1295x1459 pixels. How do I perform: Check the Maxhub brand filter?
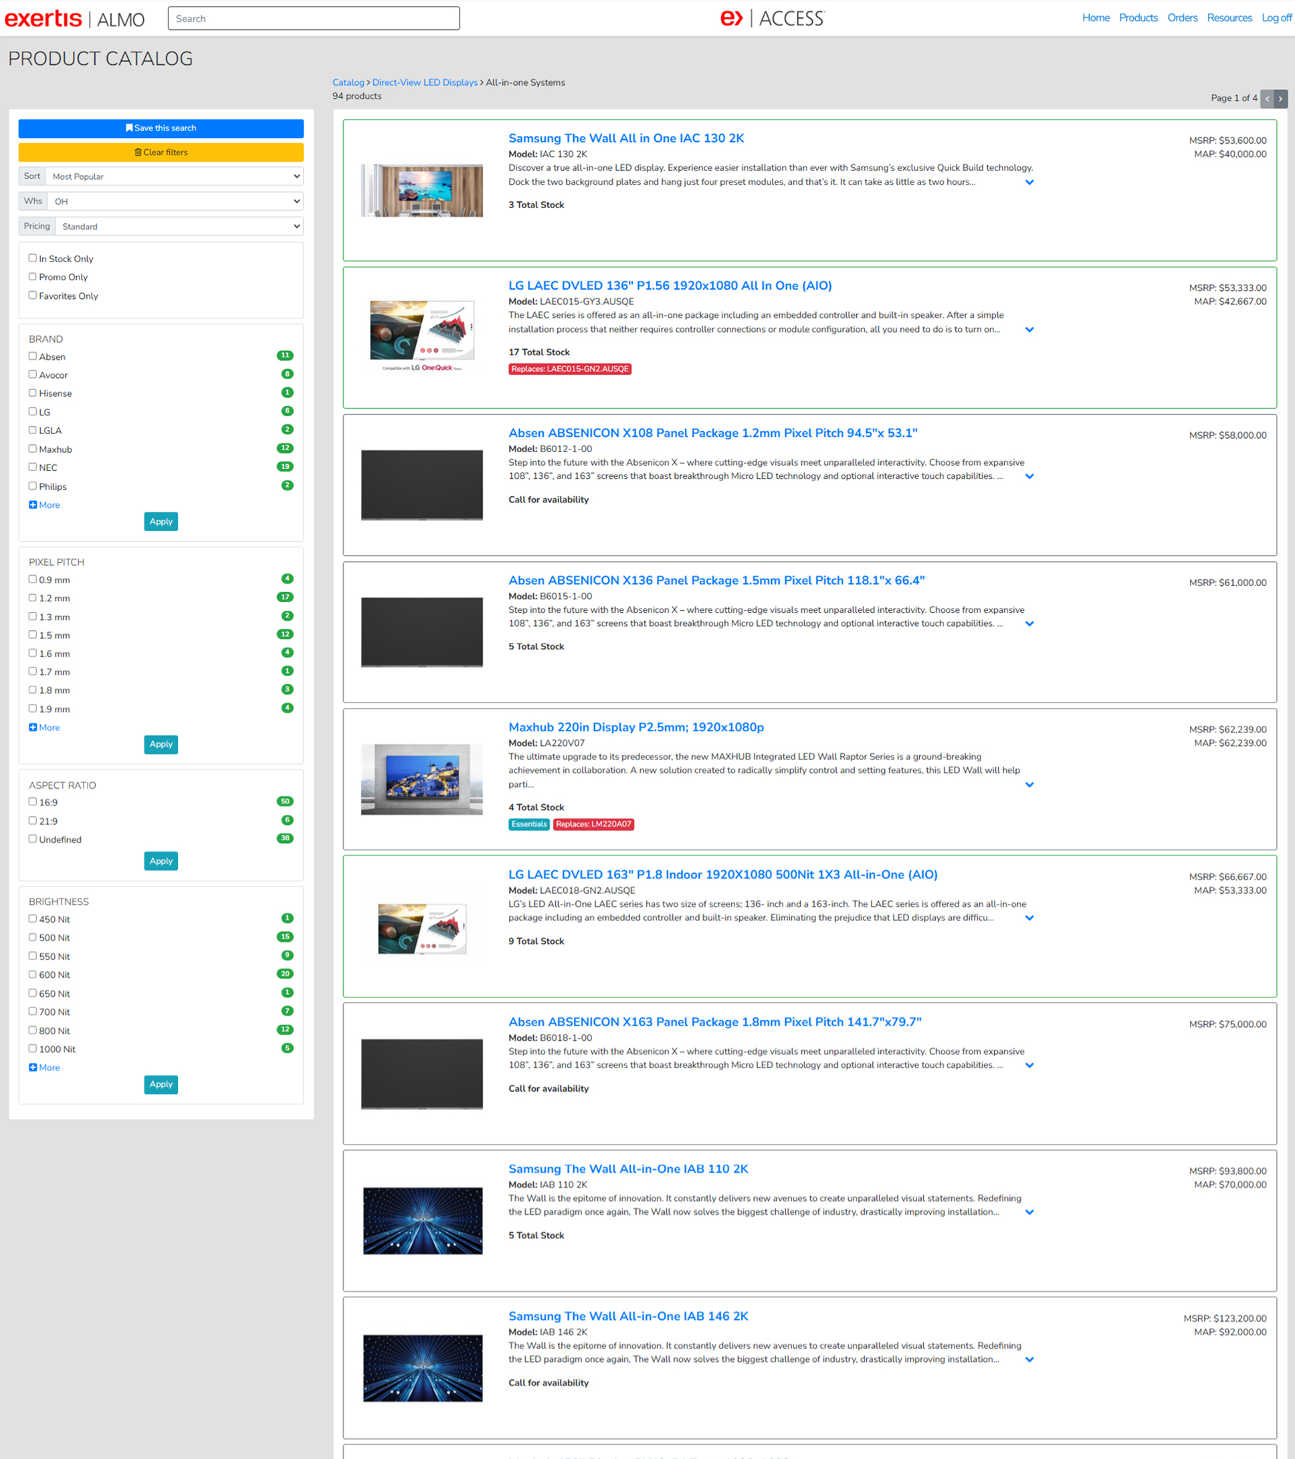pos(33,449)
